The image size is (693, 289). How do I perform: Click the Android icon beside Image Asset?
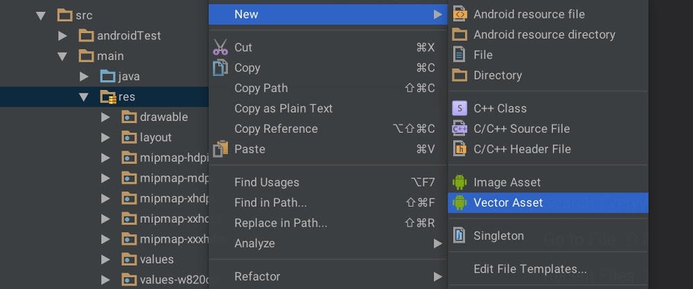click(459, 182)
